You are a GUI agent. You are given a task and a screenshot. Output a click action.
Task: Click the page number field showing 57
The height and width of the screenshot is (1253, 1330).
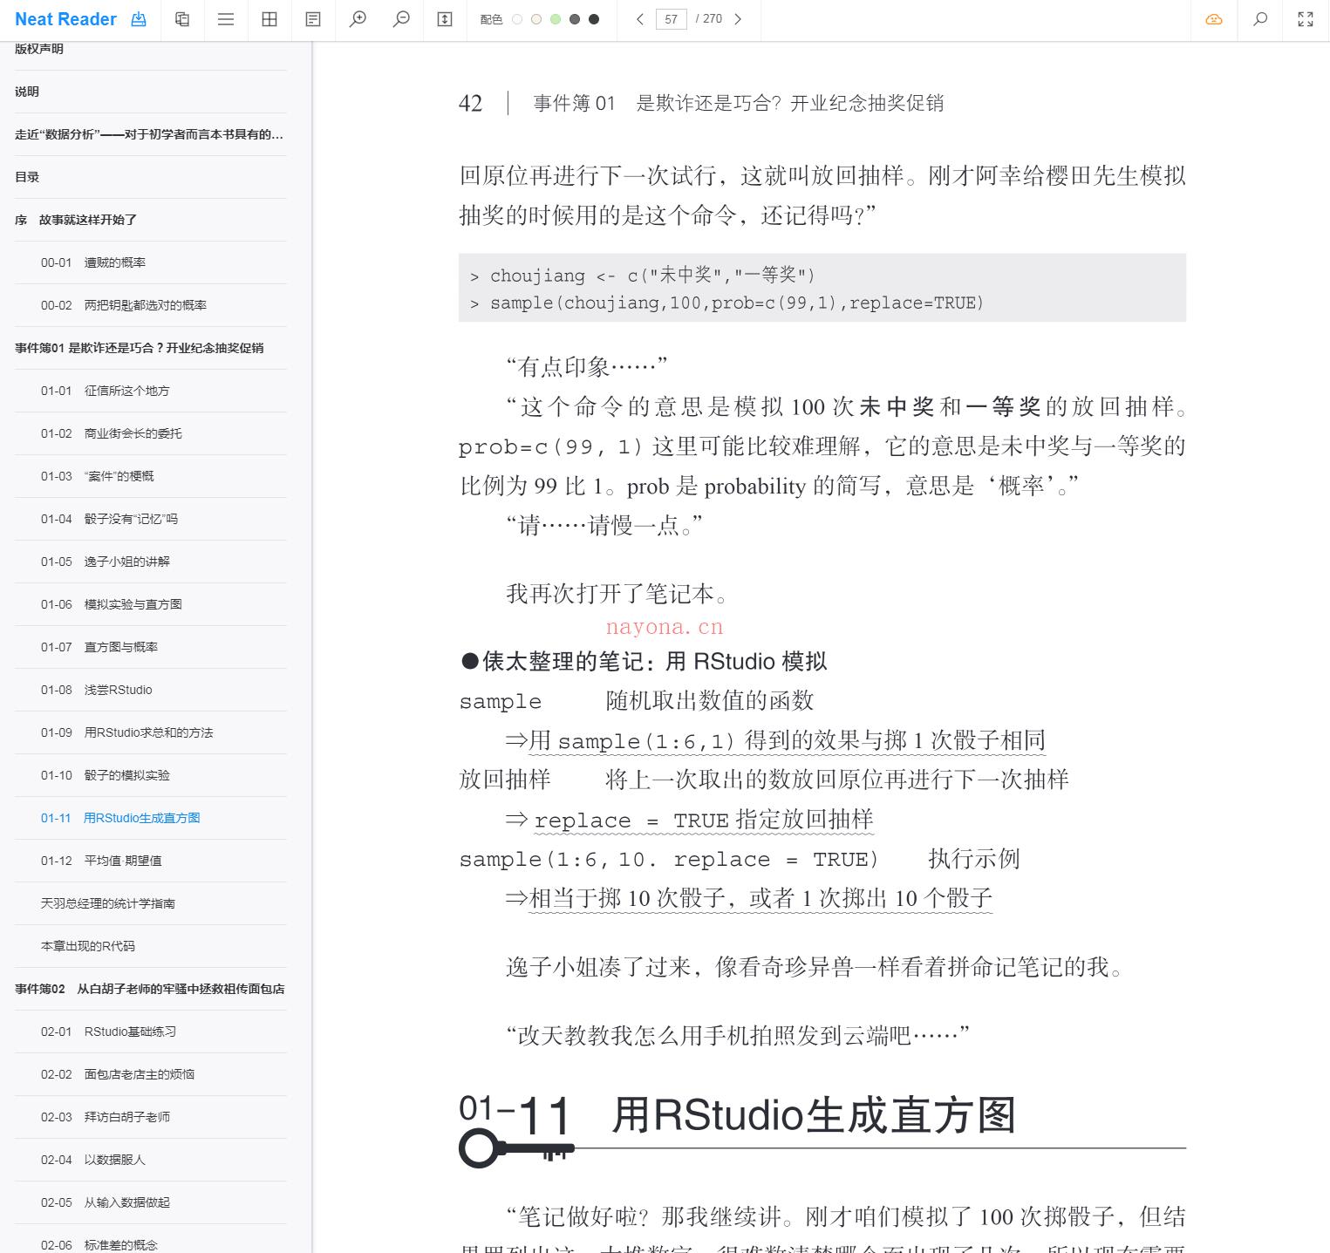[672, 19]
